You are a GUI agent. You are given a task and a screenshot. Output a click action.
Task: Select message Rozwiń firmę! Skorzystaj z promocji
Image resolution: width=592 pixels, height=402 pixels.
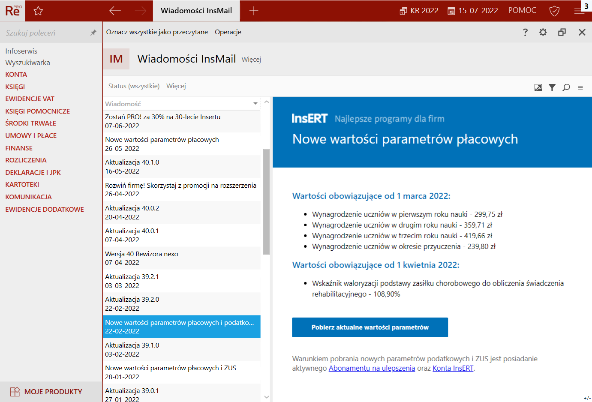pyautogui.click(x=182, y=189)
